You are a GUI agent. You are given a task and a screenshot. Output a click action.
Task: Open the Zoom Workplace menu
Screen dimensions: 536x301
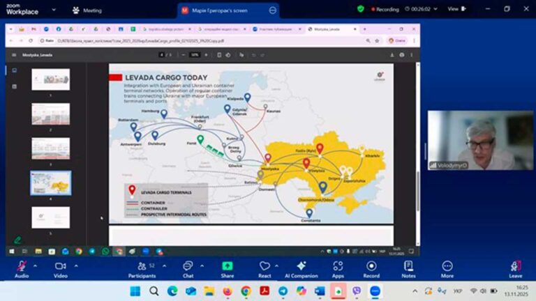pos(21,10)
